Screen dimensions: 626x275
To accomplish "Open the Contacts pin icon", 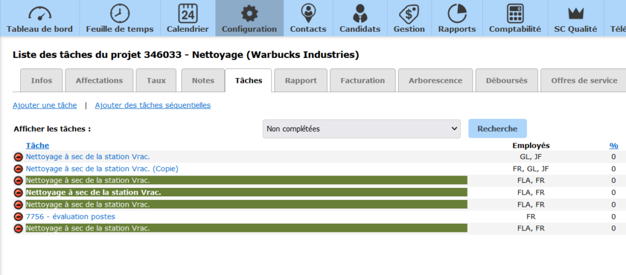I will click(x=308, y=13).
